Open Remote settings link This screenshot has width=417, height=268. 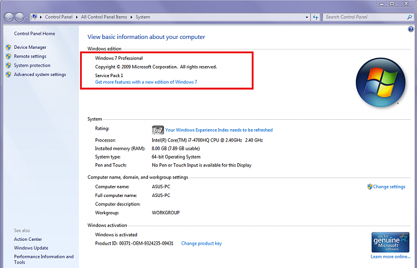point(30,56)
